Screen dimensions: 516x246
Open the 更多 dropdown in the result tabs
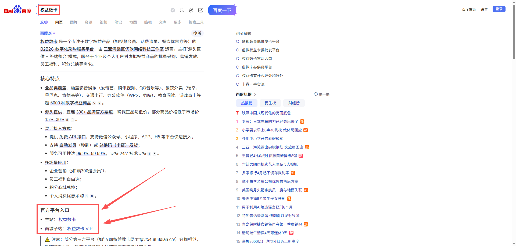pyautogui.click(x=177, y=22)
